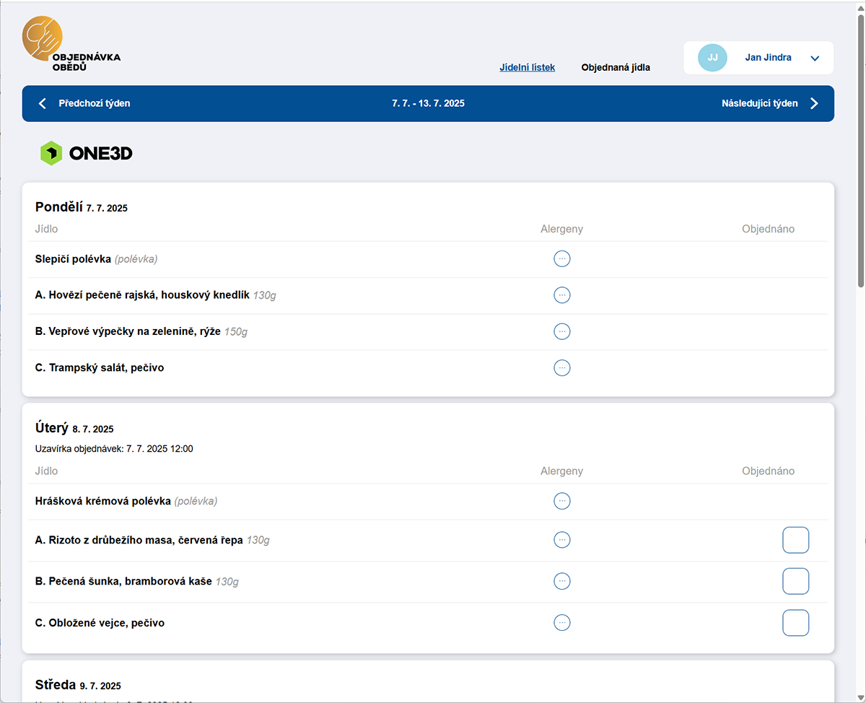Advance to next week using right chevron

pyautogui.click(x=814, y=103)
